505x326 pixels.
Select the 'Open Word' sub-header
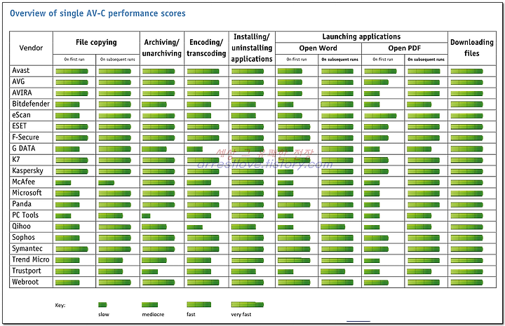coord(318,48)
